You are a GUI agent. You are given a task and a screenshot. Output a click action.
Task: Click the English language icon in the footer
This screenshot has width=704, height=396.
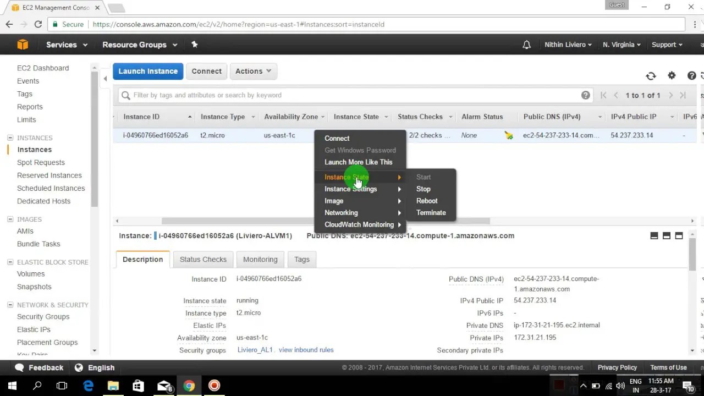pyautogui.click(x=79, y=367)
